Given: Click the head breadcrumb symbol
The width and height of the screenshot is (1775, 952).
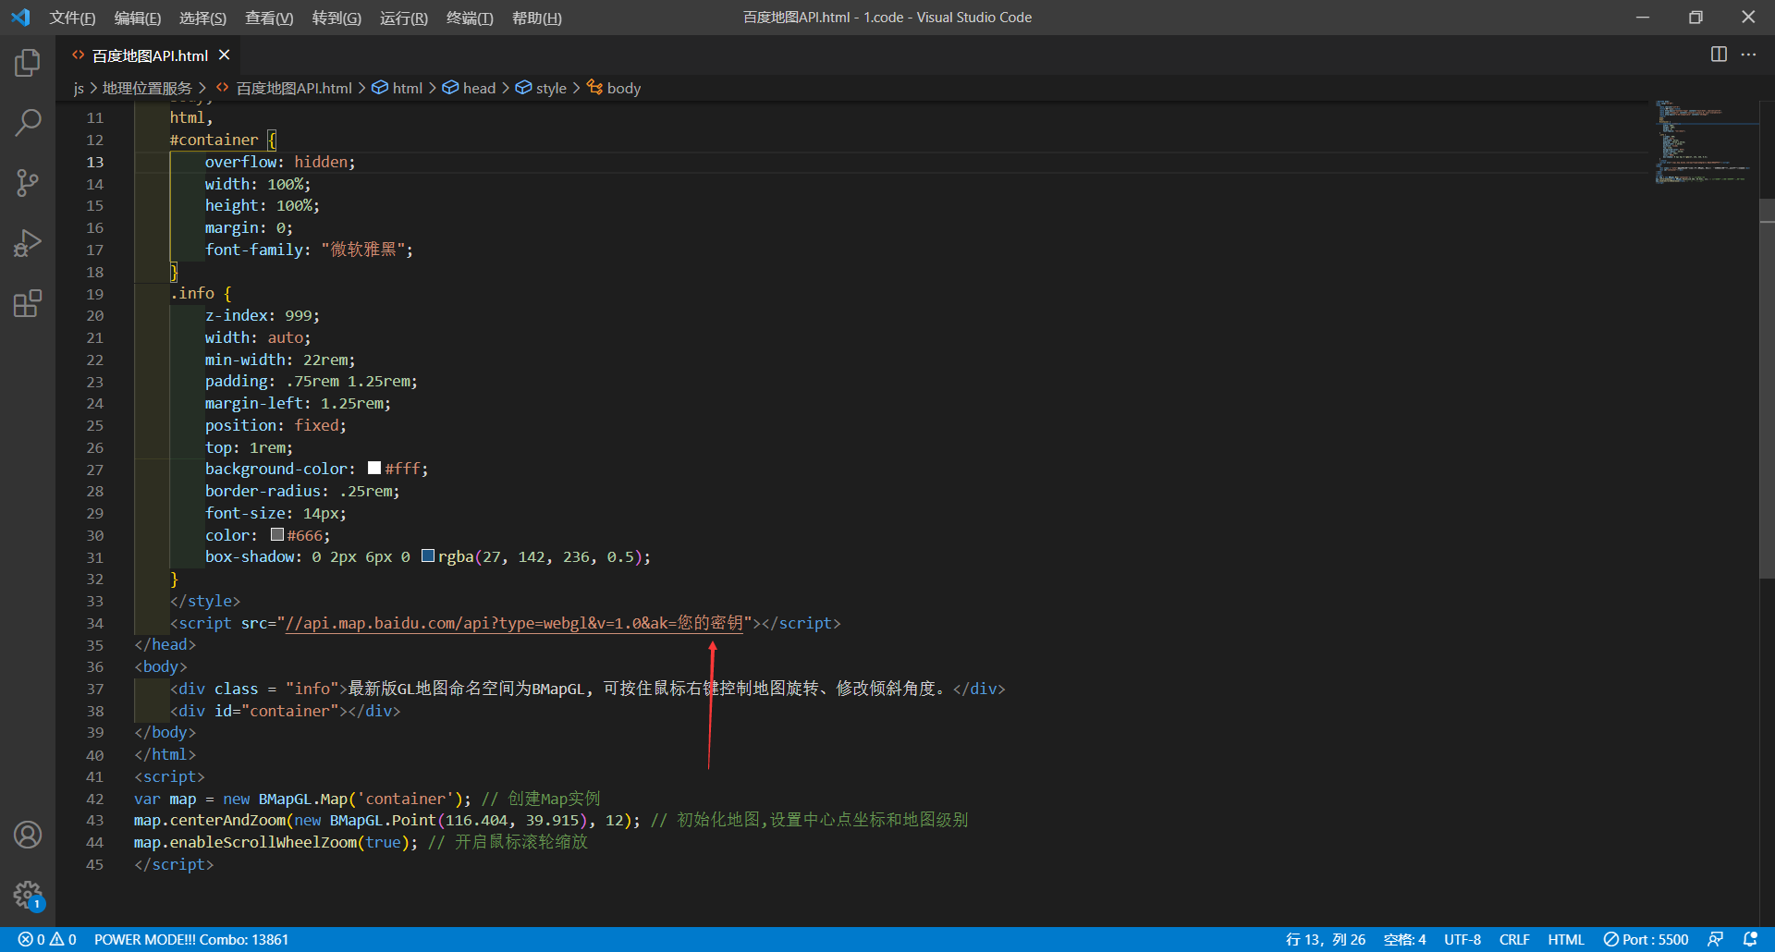Looking at the screenshot, I should [x=469, y=88].
